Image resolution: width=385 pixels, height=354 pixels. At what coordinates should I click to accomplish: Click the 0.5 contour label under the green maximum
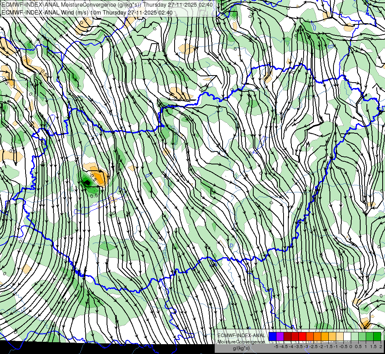(94, 196)
